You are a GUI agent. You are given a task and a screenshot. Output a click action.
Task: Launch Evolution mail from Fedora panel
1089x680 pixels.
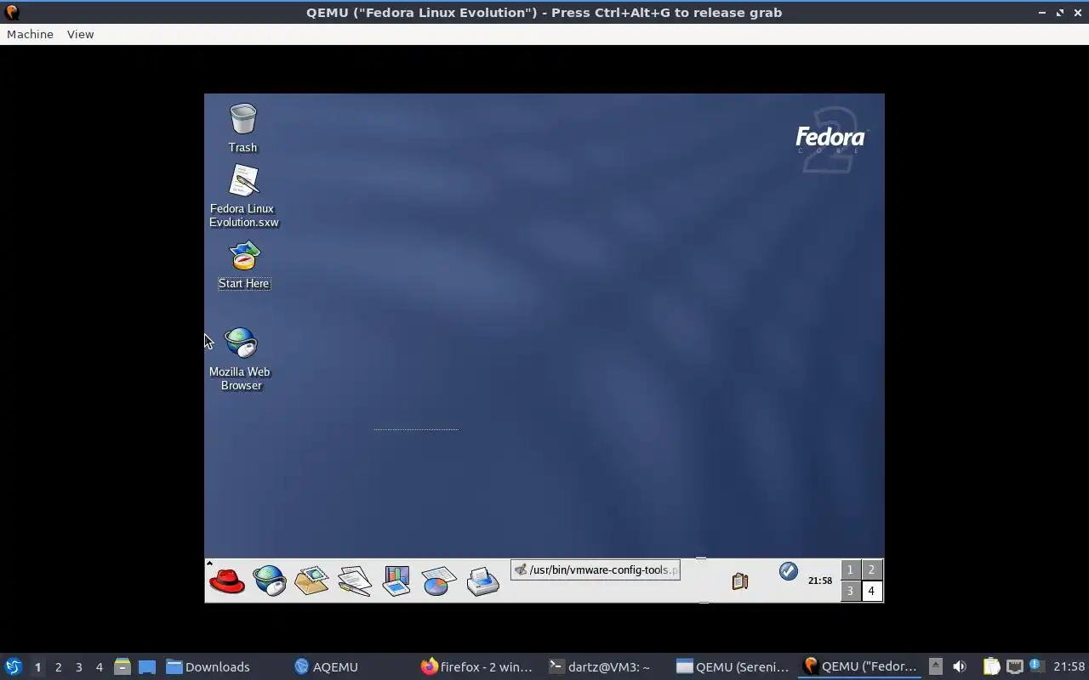pos(311,581)
